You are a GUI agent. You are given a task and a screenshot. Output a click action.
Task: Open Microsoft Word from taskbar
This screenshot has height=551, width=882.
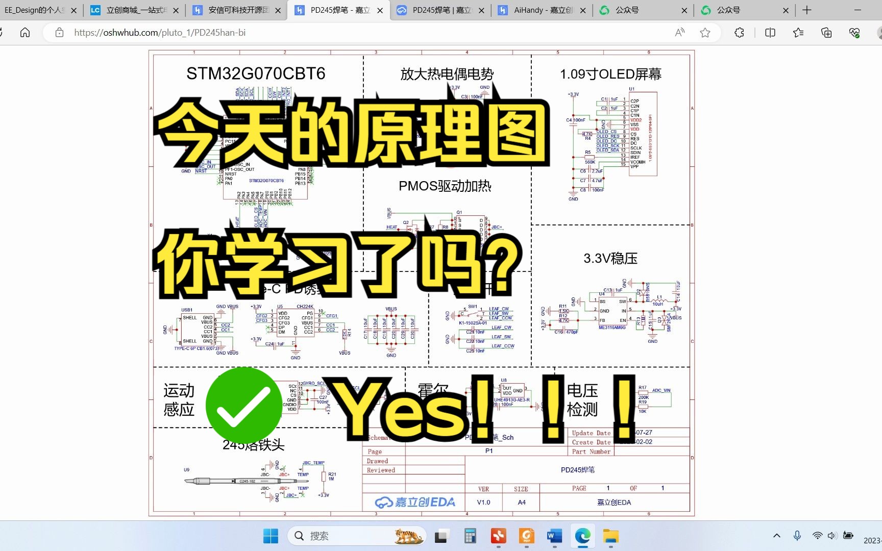coord(554,536)
